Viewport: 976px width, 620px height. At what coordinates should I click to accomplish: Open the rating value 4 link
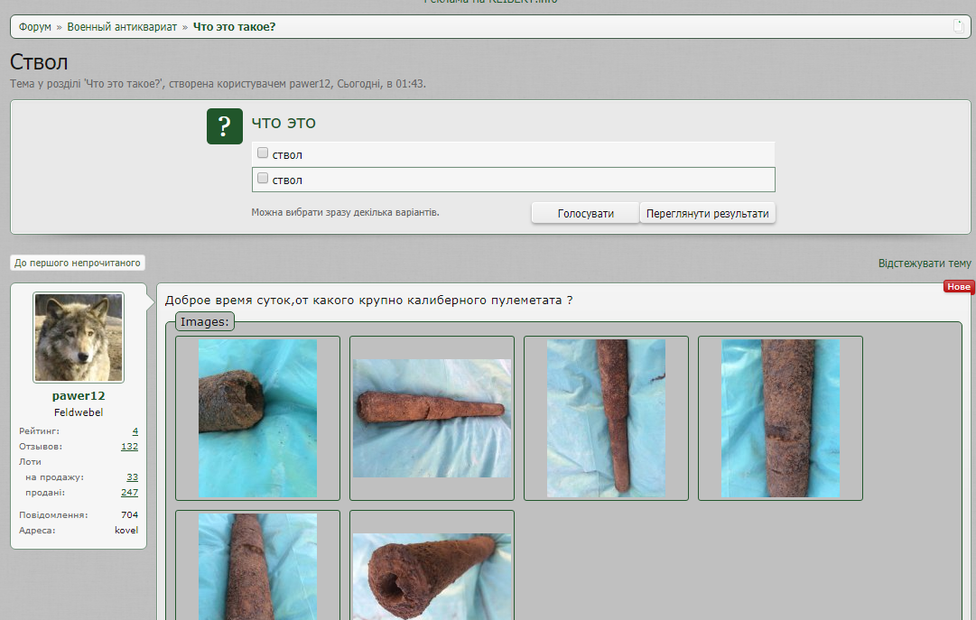click(135, 431)
